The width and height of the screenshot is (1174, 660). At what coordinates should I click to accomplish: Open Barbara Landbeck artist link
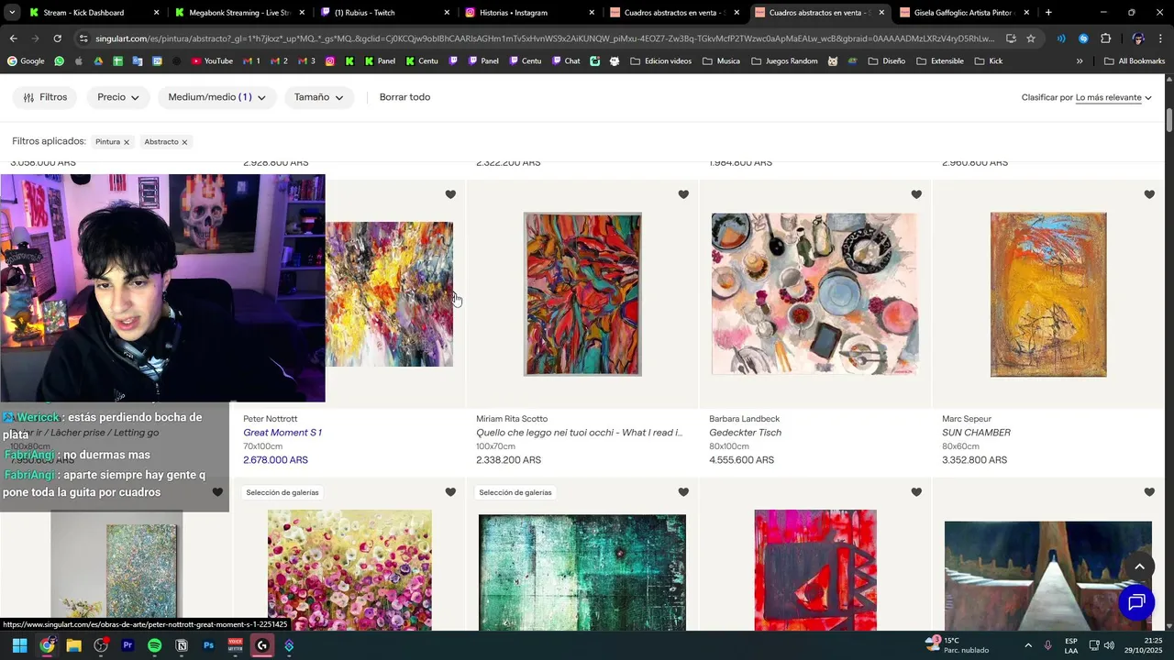[x=744, y=419]
